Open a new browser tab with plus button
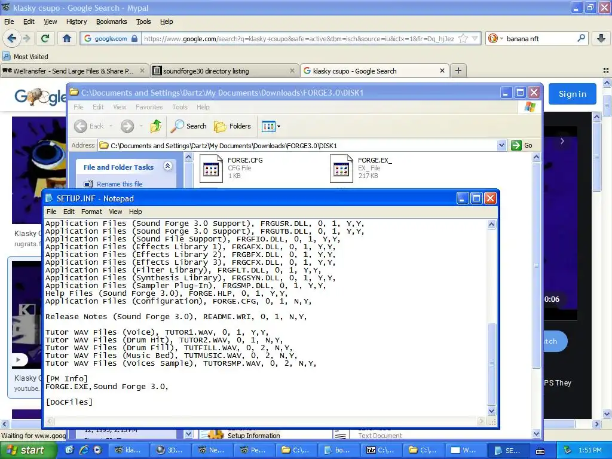Screen dimensions: 612x459 [458, 71]
